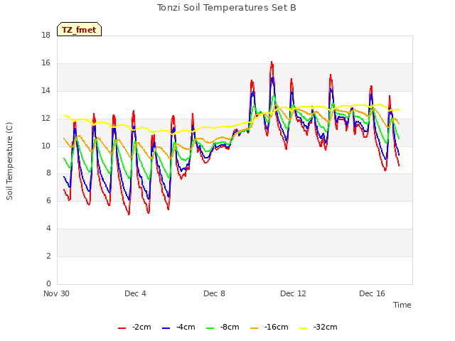455x341 pixels.
Task: Click the 8 y-axis tick label
Action: point(48,173)
